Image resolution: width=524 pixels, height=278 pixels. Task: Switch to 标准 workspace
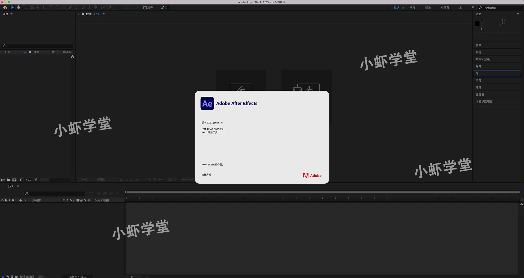[x=428, y=8]
